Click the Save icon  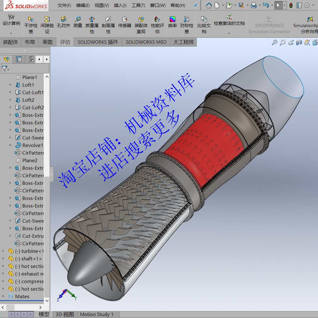coord(241,5)
